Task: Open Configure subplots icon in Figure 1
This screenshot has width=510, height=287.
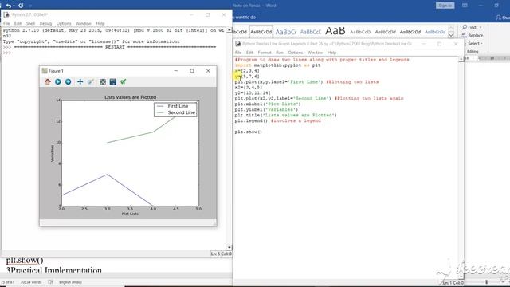Action: pyautogui.click(x=103, y=81)
